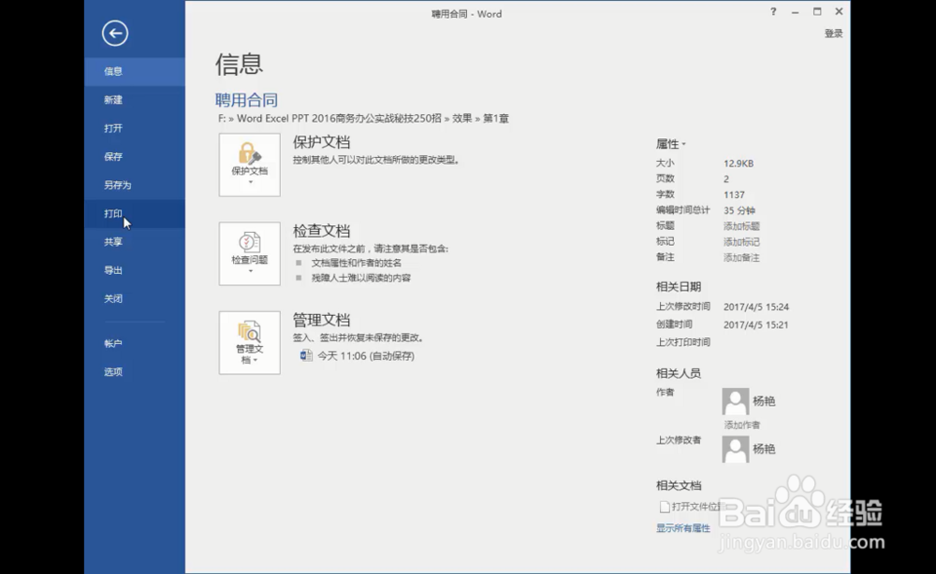Select the 管理文档 (Manage Document) icon
The width and height of the screenshot is (936, 574).
(x=249, y=337)
